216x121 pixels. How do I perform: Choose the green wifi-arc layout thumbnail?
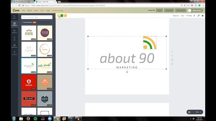click(x=29, y=66)
